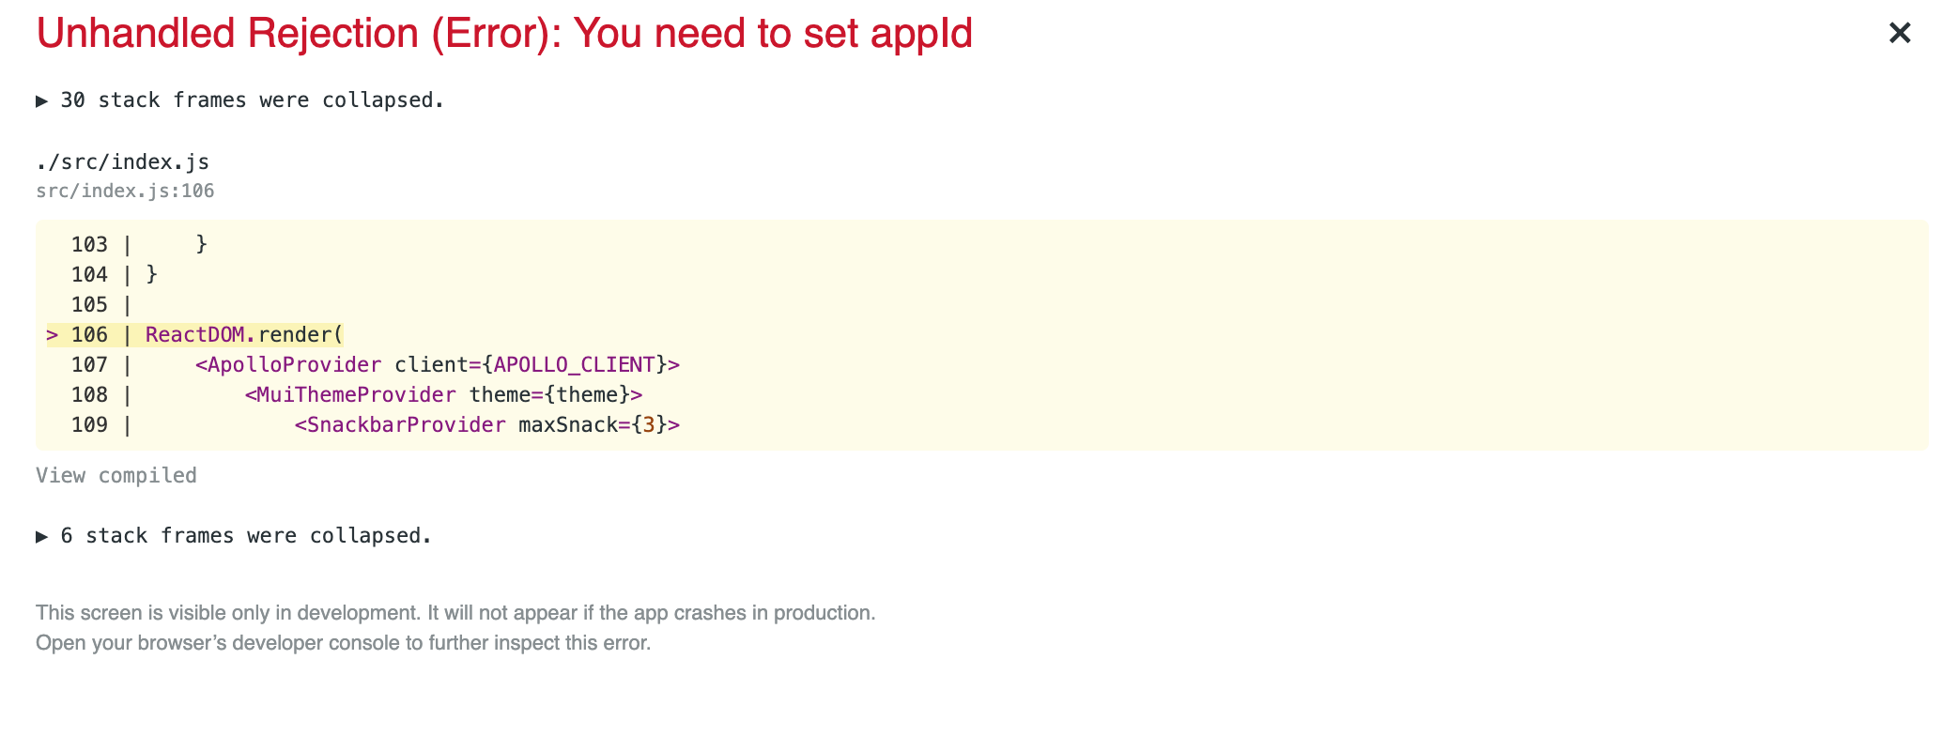Select the line 104 closing brace

point(152,275)
